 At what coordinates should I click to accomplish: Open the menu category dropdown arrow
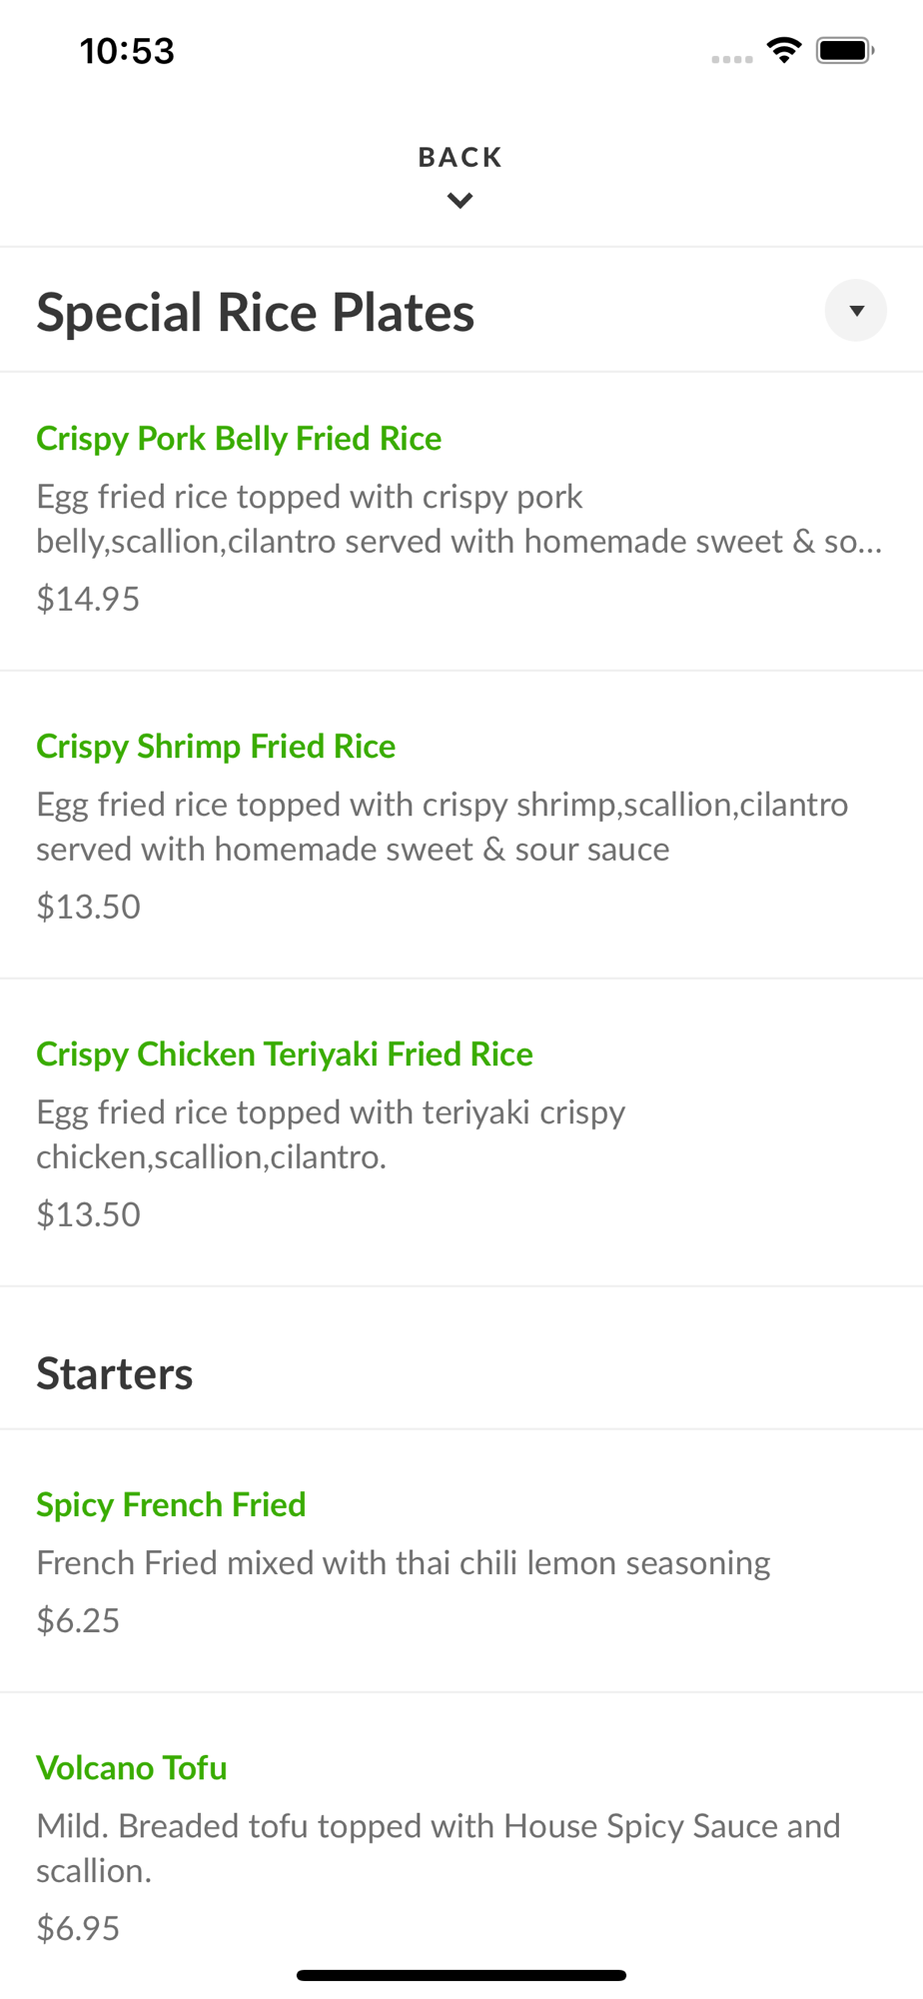point(855,311)
